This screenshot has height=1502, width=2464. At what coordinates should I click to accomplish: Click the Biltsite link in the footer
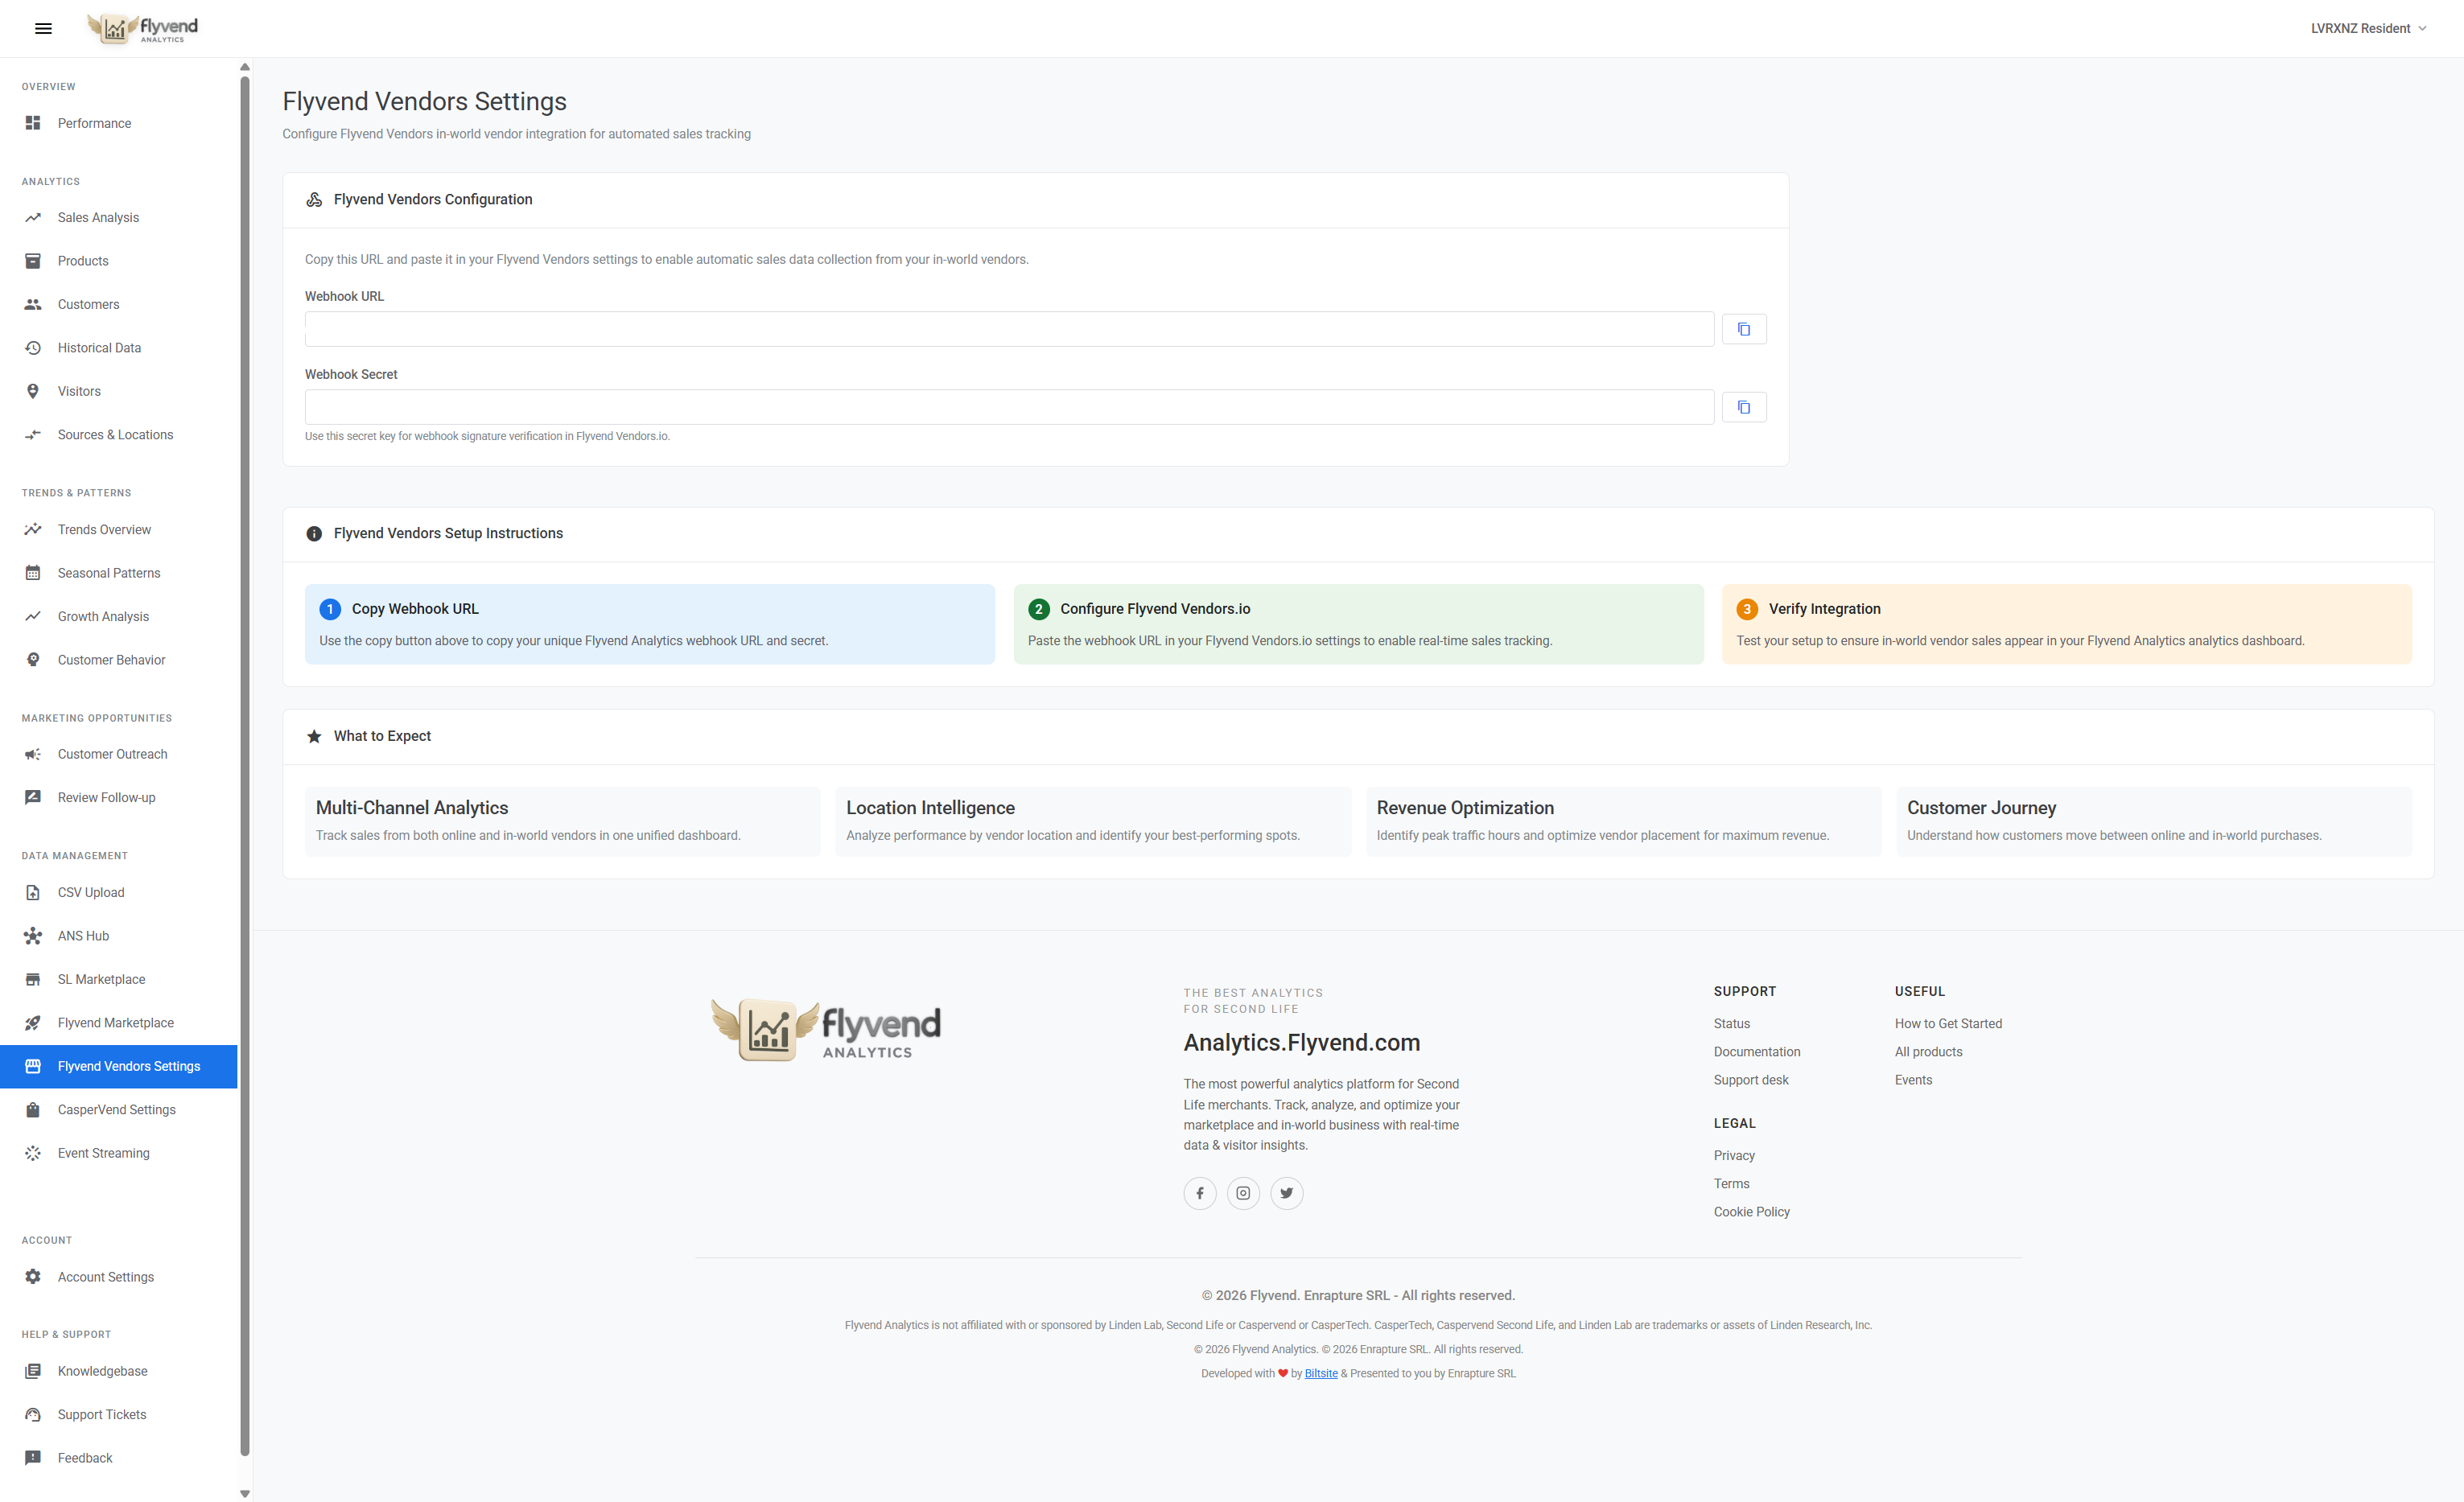click(1321, 1373)
